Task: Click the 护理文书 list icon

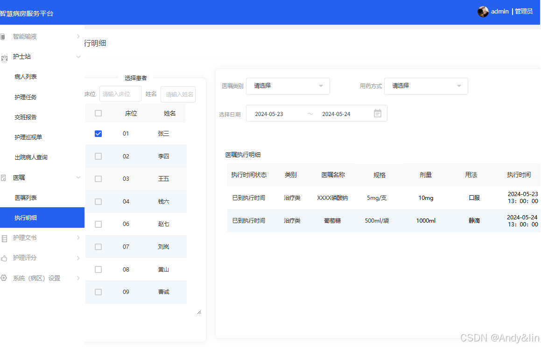Action: coord(4,238)
